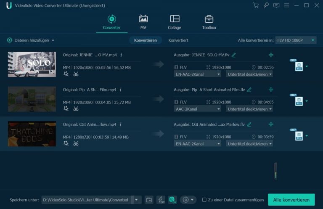Open the feedback chat icon in title bar
Image resolution: width=323 pixels, height=209 pixels.
click(x=276, y=5)
